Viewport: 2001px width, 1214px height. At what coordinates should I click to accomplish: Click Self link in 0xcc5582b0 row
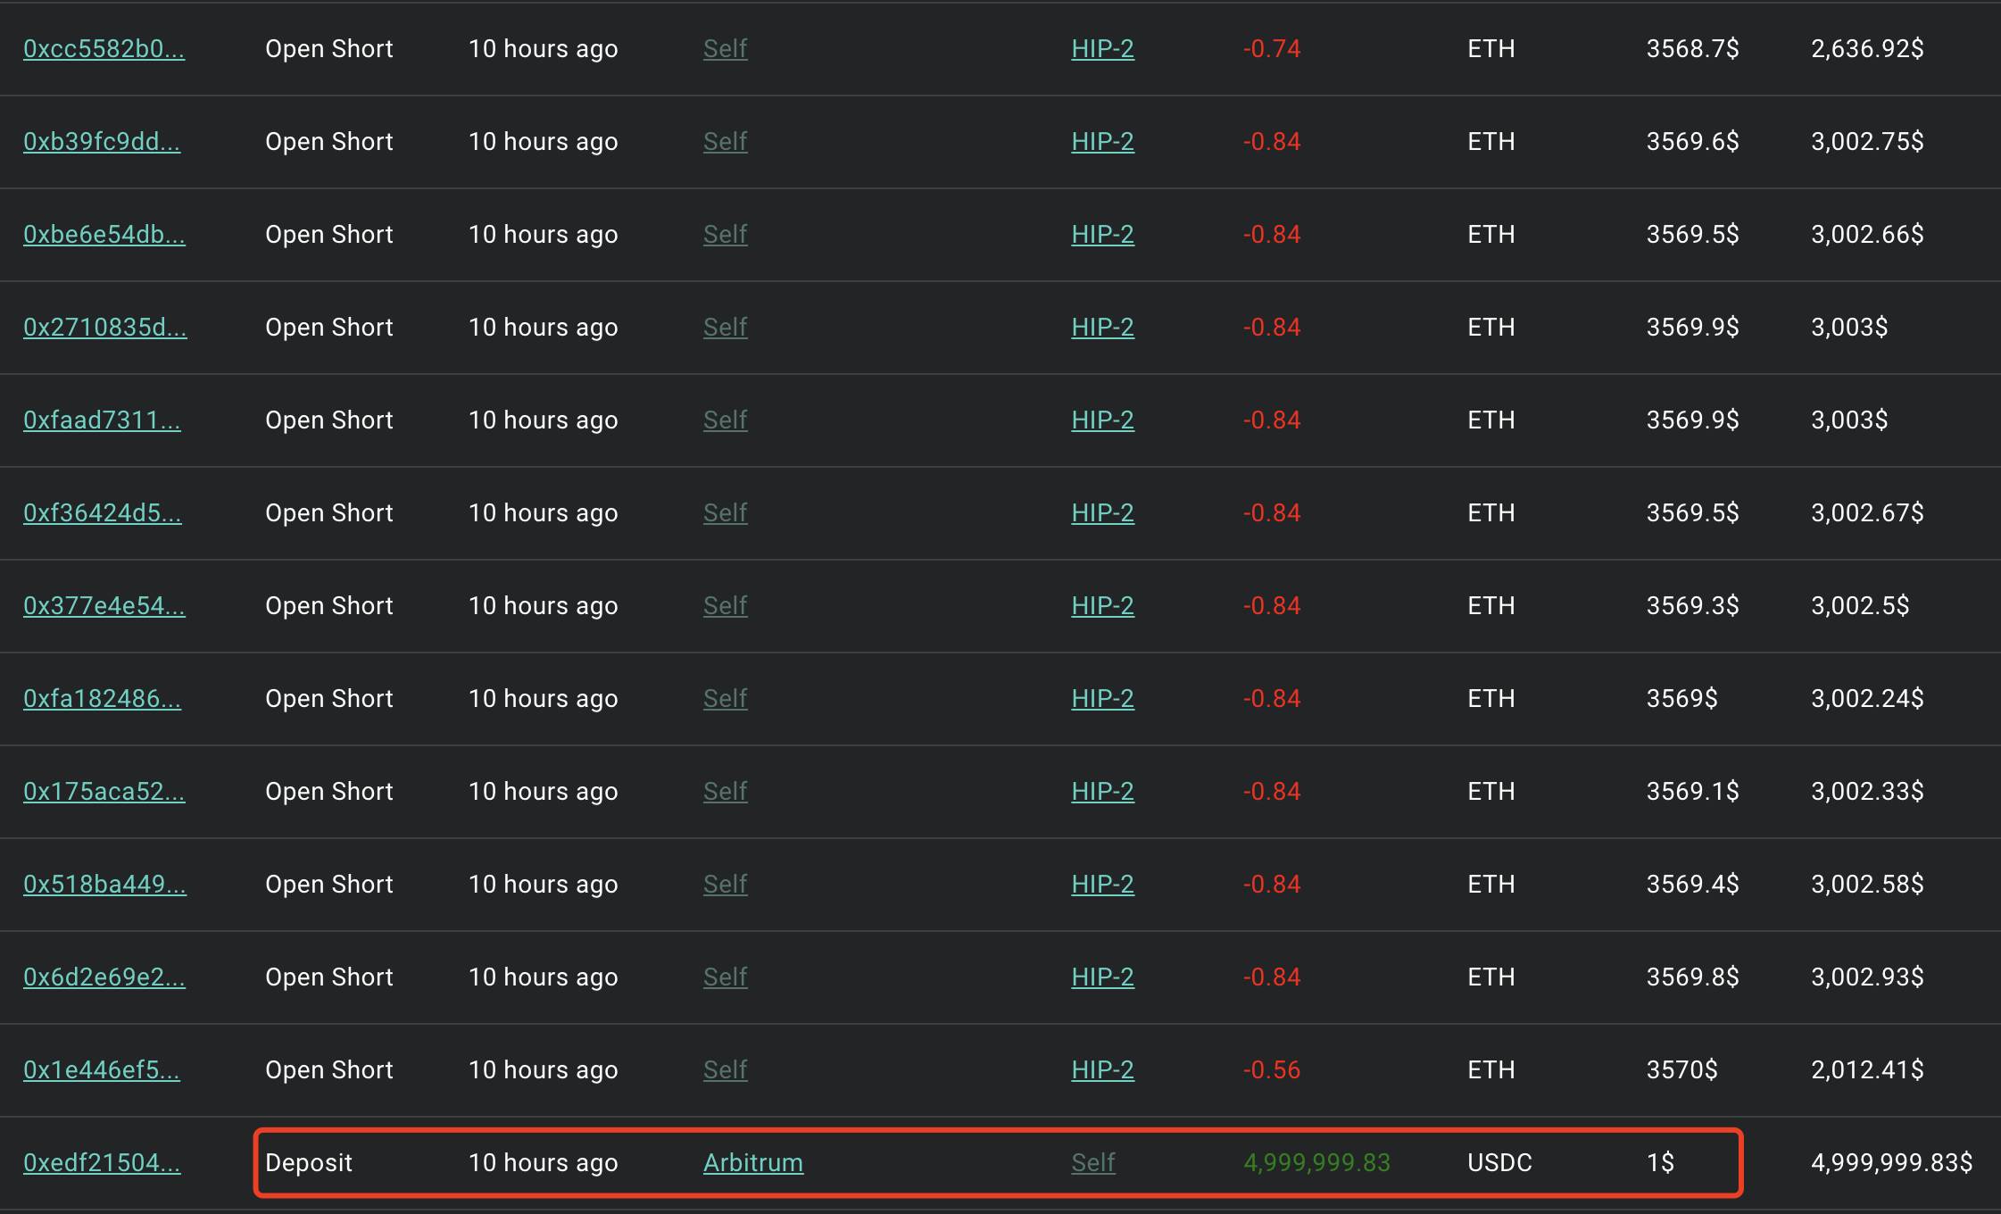click(726, 48)
